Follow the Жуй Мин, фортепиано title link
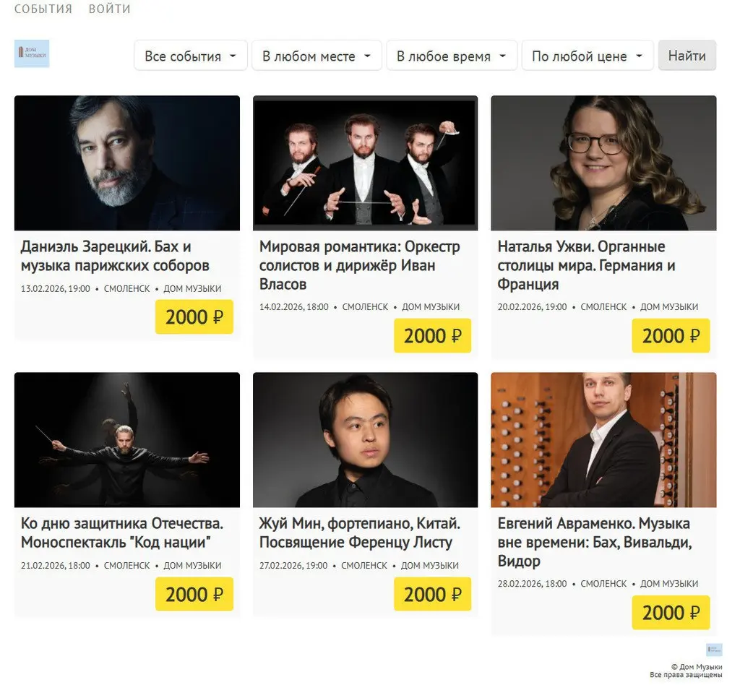This screenshot has height=685, width=740. [x=359, y=533]
